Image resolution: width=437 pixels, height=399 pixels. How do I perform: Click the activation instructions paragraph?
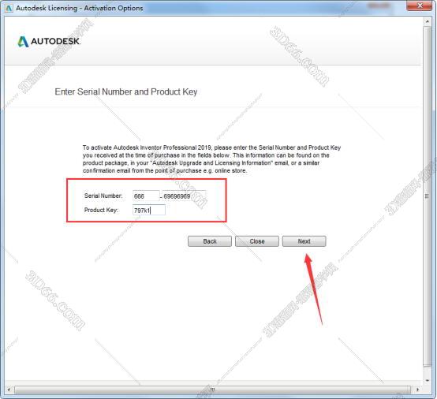tap(212, 158)
